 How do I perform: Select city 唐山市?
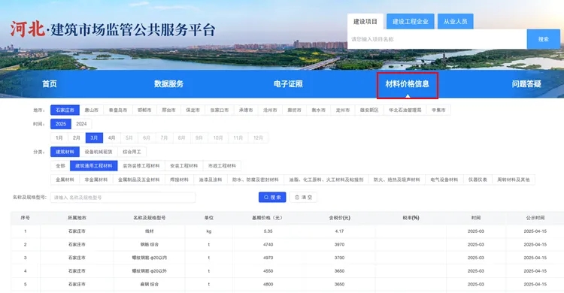click(x=91, y=110)
